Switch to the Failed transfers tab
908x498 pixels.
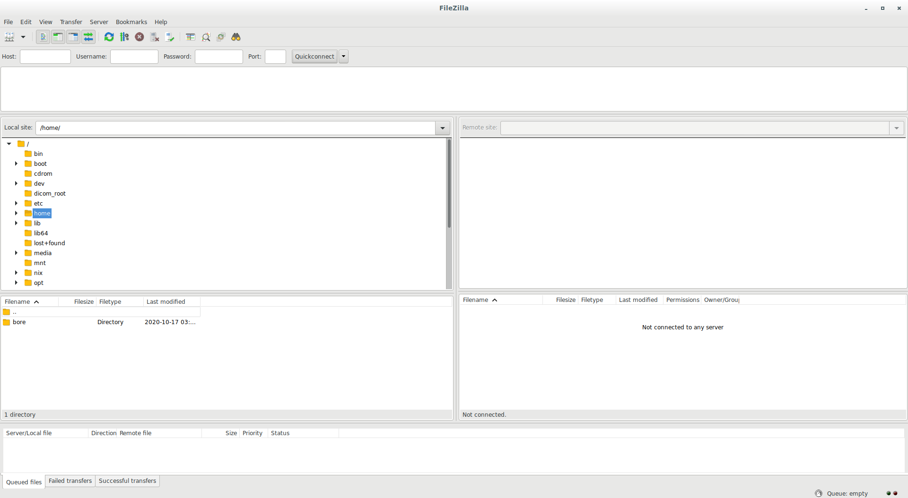(70, 481)
